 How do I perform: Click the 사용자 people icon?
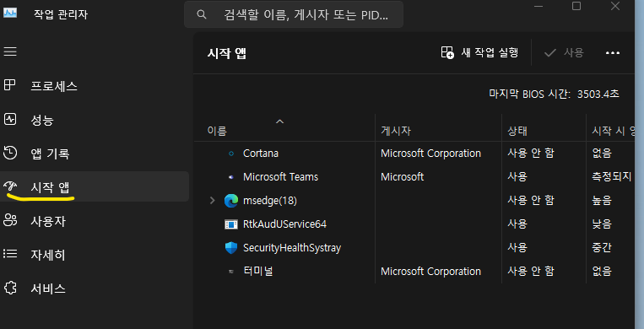pos(10,220)
